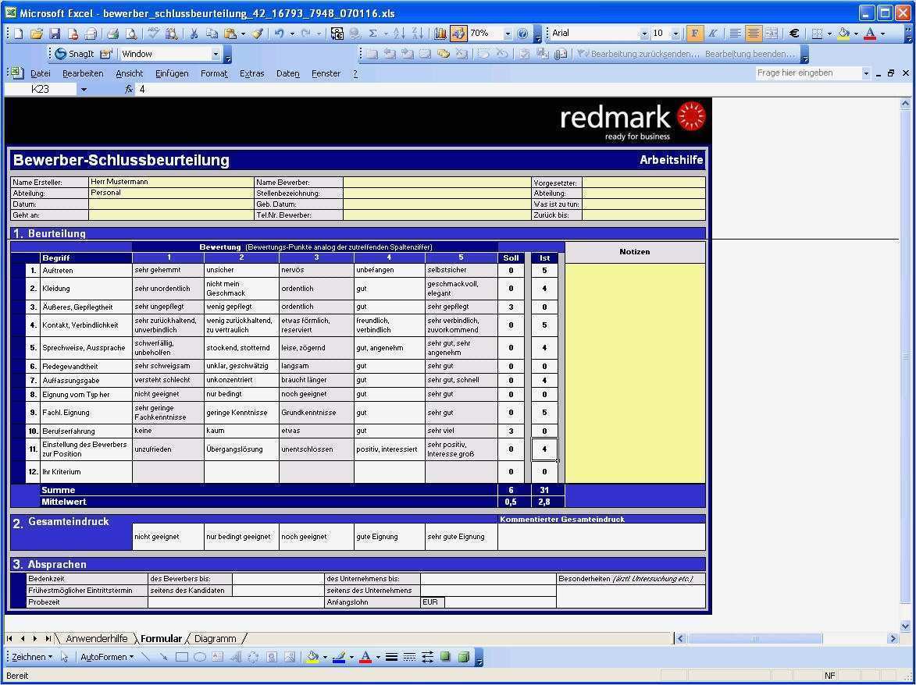This screenshot has width=916, height=685.
Task: Open the Chart Wizard icon
Action: (x=440, y=34)
